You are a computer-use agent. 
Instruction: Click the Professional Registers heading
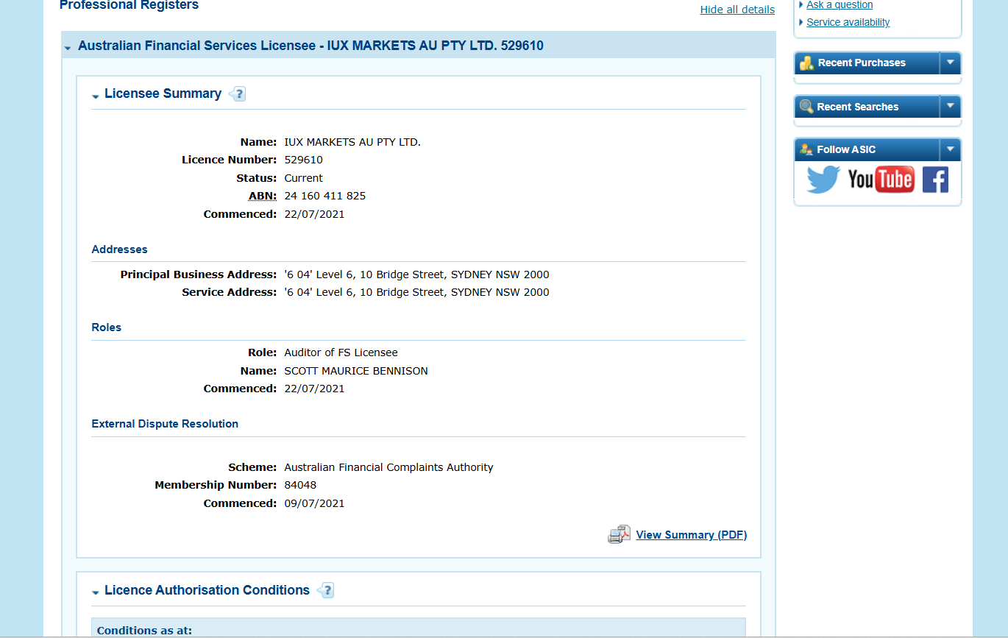129,5
